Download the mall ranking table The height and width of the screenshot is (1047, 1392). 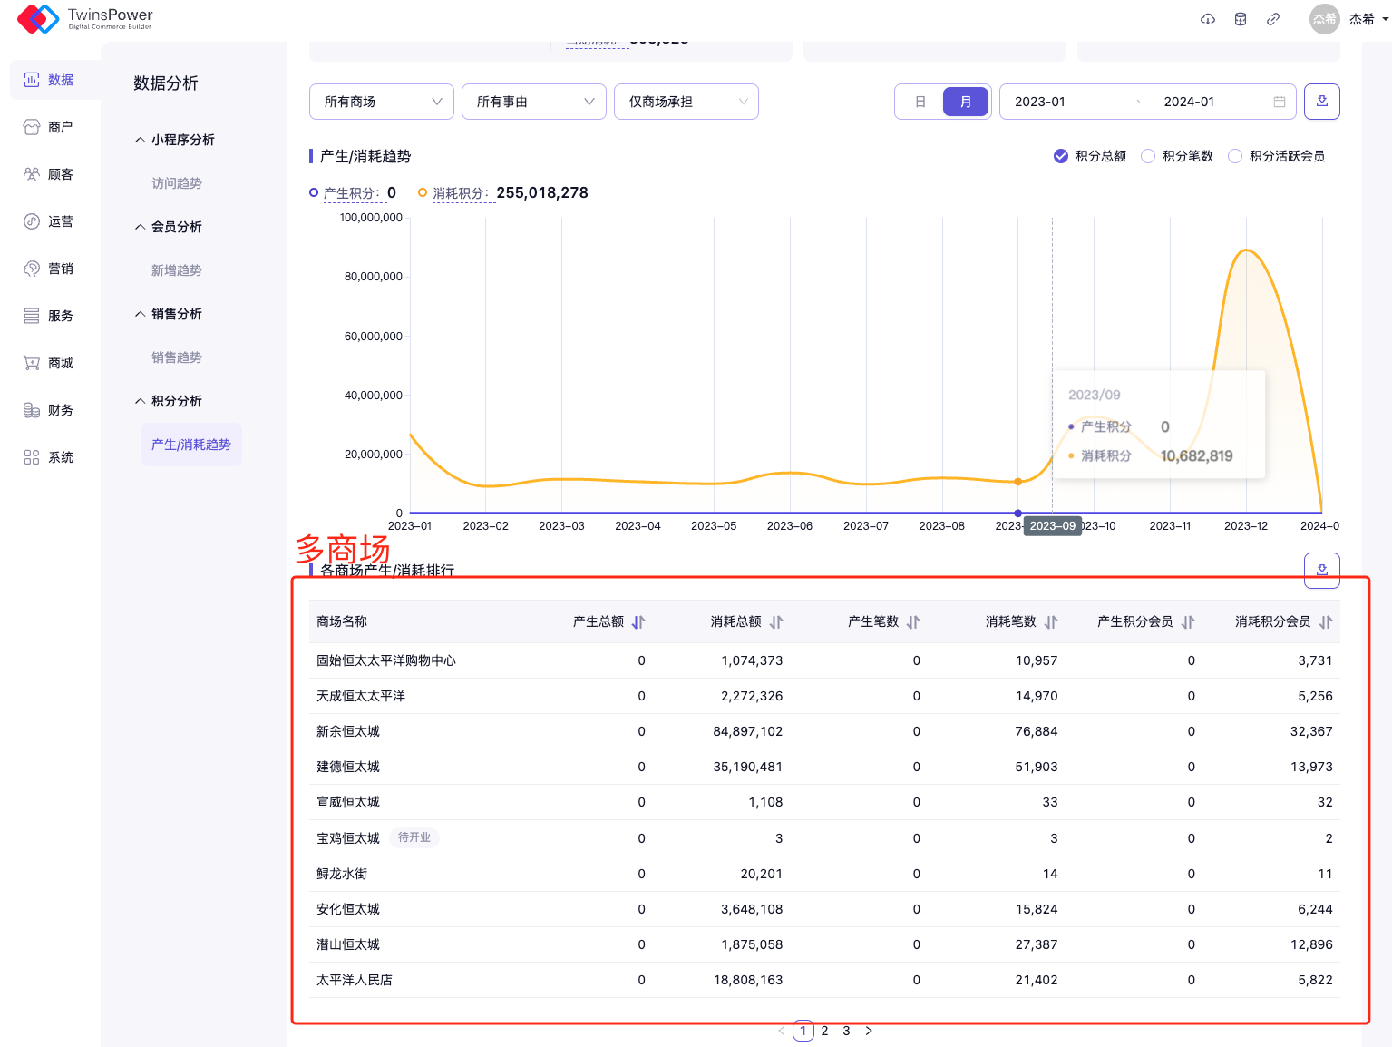[x=1321, y=571]
